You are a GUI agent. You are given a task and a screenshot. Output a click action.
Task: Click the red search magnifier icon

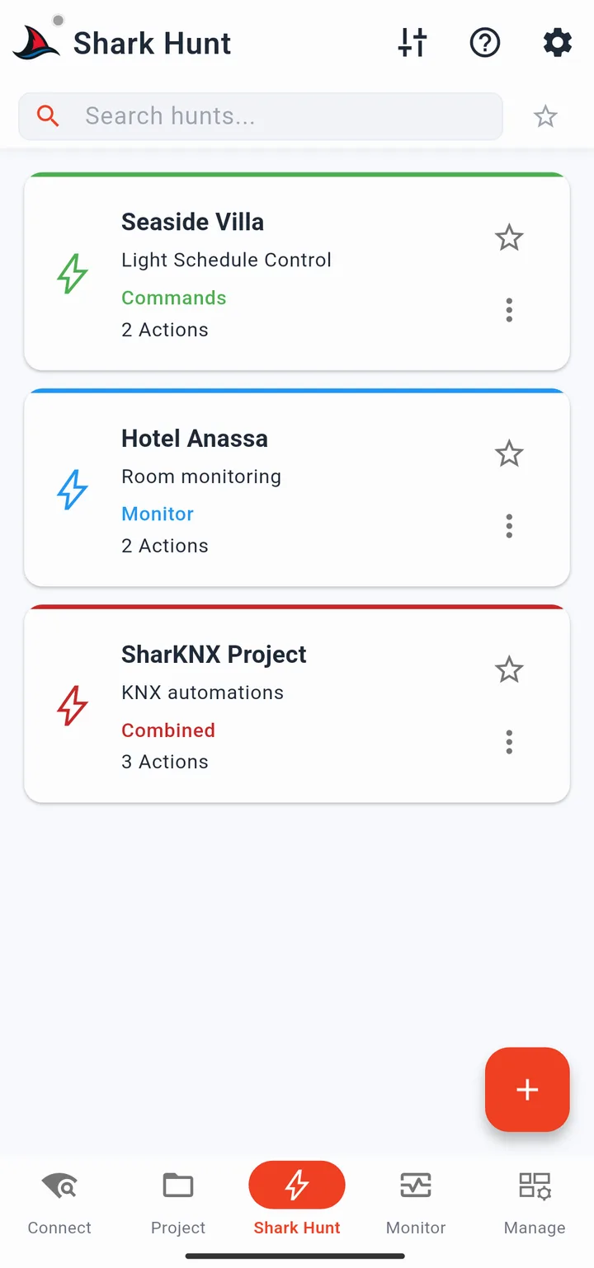point(48,116)
